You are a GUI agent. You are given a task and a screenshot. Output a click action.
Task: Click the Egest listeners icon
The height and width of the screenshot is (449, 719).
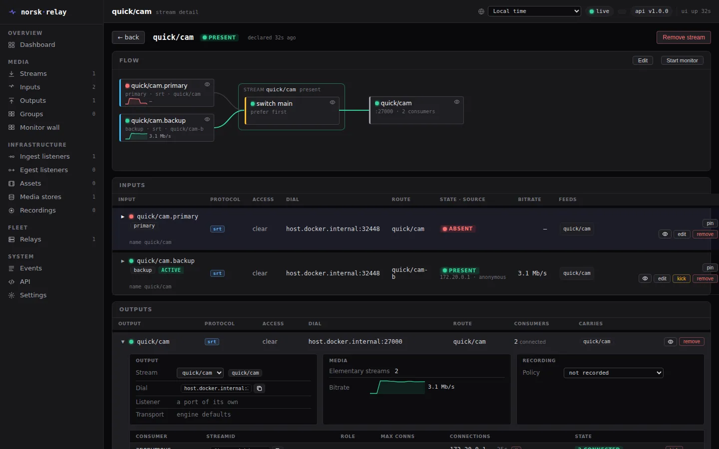click(x=11, y=170)
